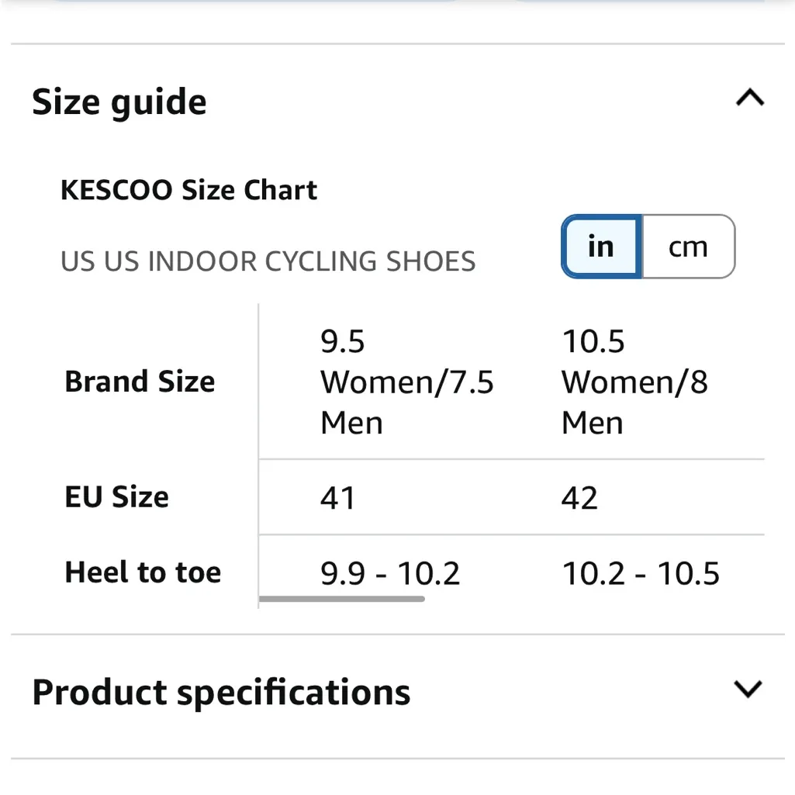Select the in units option
Screen dimensions: 795x795
(x=599, y=247)
